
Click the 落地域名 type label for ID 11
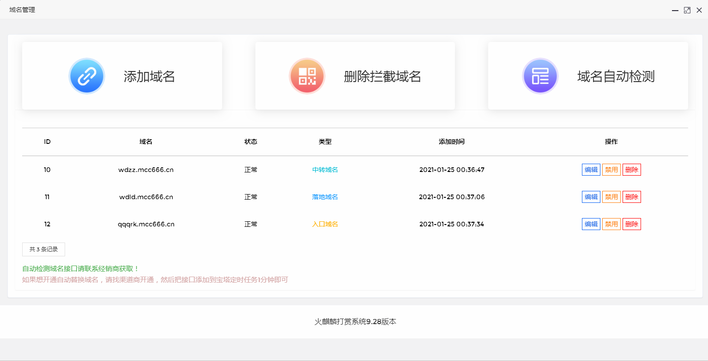325,196
